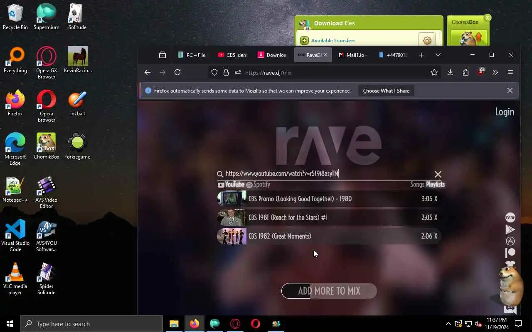Open the inkball desktop icon
532x332 pixels.
pyautogui.click(x=77, y=103)
